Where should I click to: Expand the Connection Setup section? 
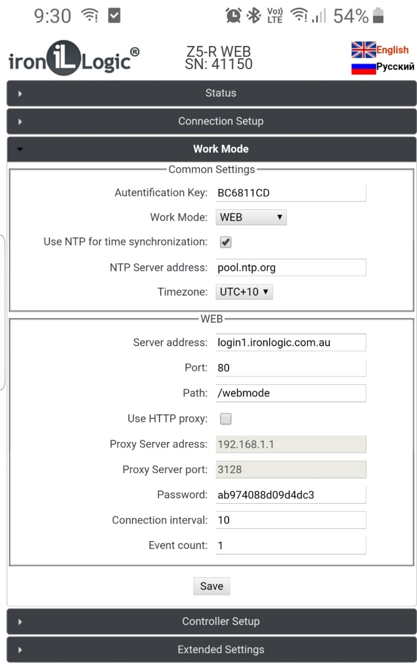click(220, 121)
